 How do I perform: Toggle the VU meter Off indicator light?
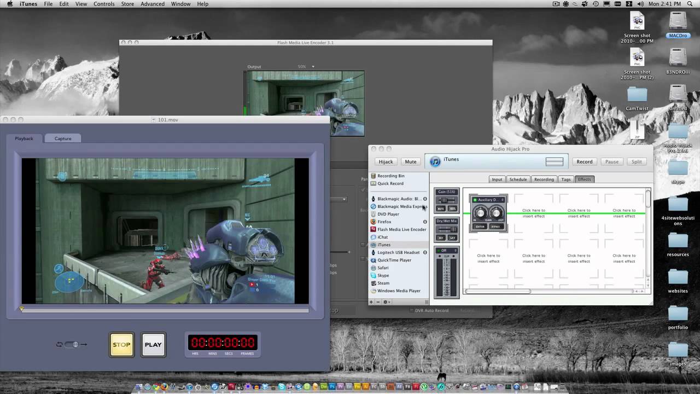point(438,251)
